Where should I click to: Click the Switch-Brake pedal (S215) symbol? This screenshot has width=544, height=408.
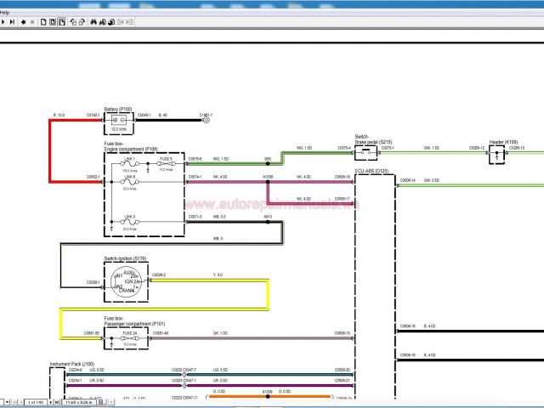[x=366, y=153]
